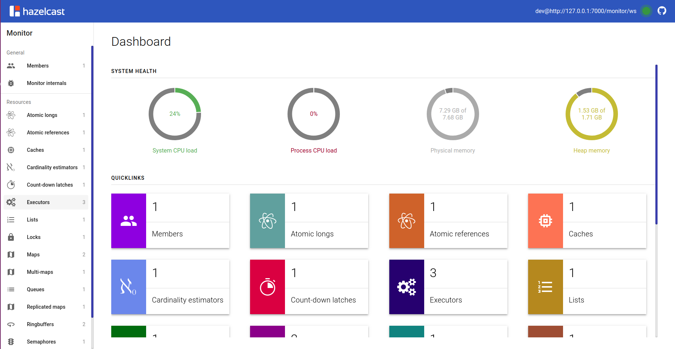Open the Atomic references quicklink label
Viewport: 675px width, 349px height.
pyautogui.click(x=459, y=234)
